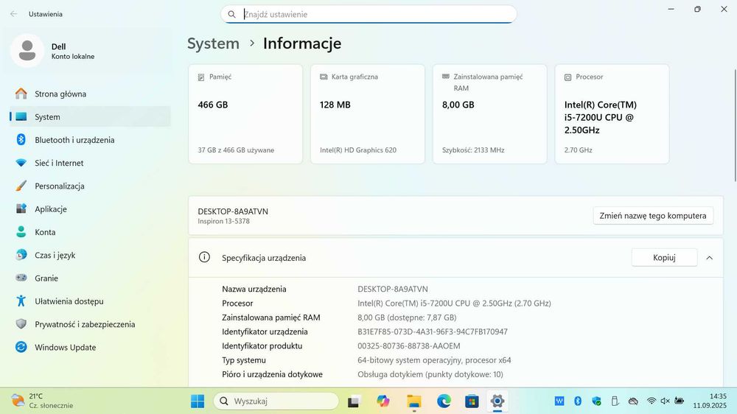Open the weather widget 21°C
The image size is (737, 414).
tap(42, 401)
